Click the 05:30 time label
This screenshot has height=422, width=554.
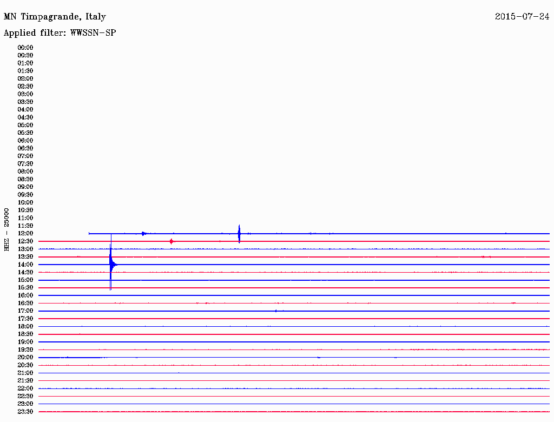click(x=25, y=133)
